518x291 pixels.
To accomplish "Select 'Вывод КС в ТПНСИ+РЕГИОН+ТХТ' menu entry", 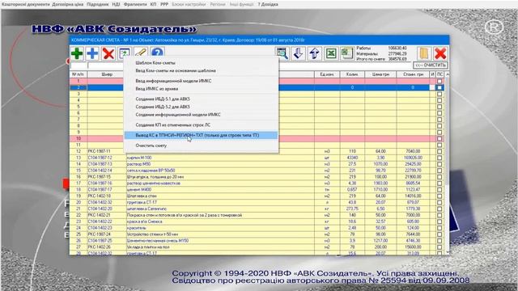I will [x=201, y=135].
